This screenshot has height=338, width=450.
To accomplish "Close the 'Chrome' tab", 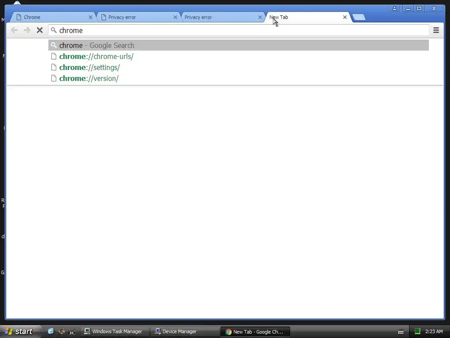I will [x=91, y=17].
